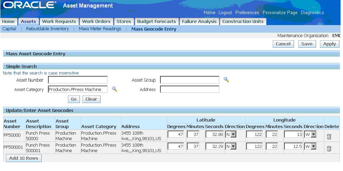Click the Go search button
343x171 pixels.
point(74,99)
